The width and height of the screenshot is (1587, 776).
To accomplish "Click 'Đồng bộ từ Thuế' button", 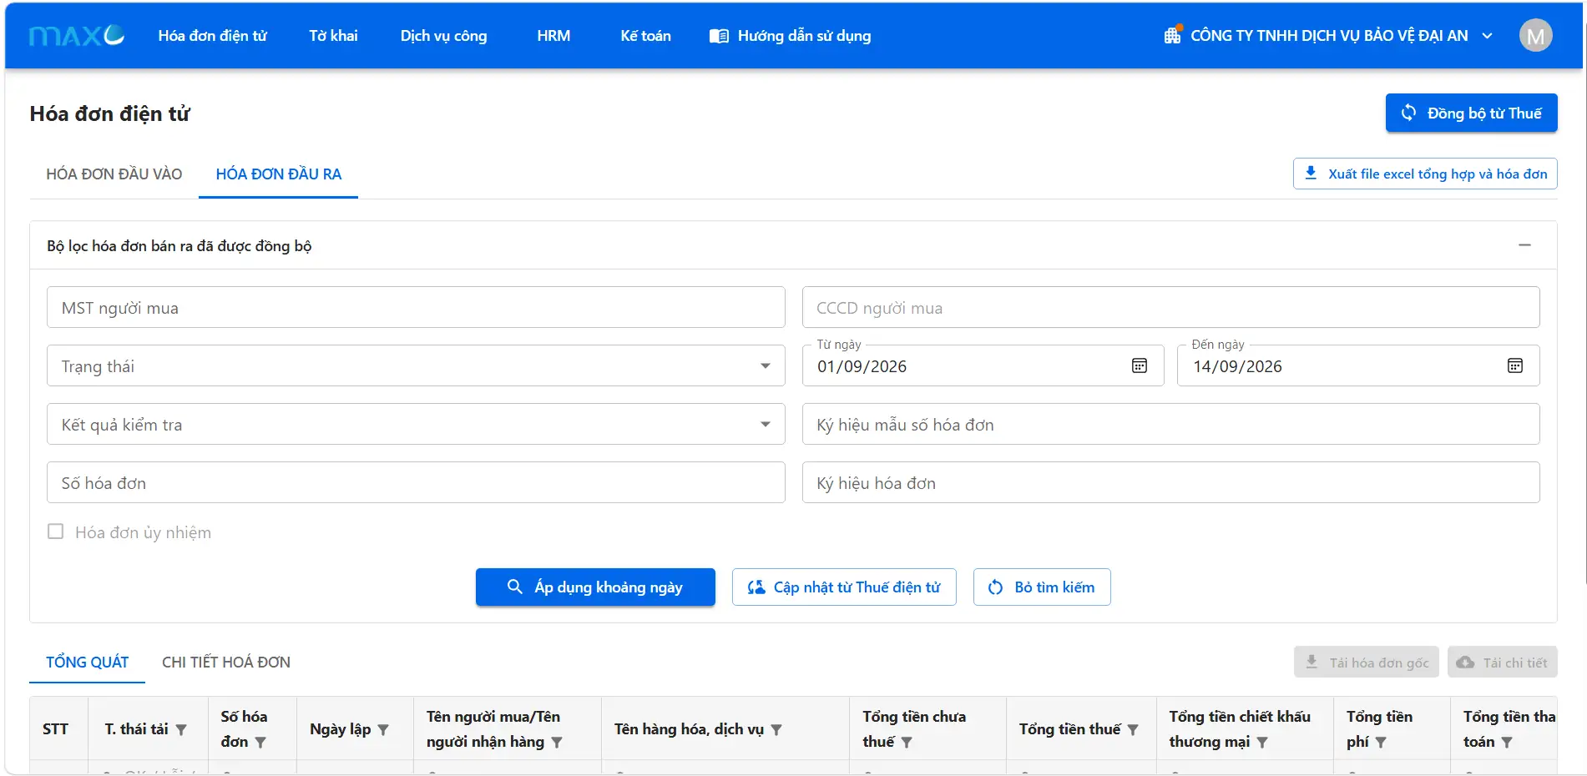I will pyautogui.click(x=1471, y=113).
